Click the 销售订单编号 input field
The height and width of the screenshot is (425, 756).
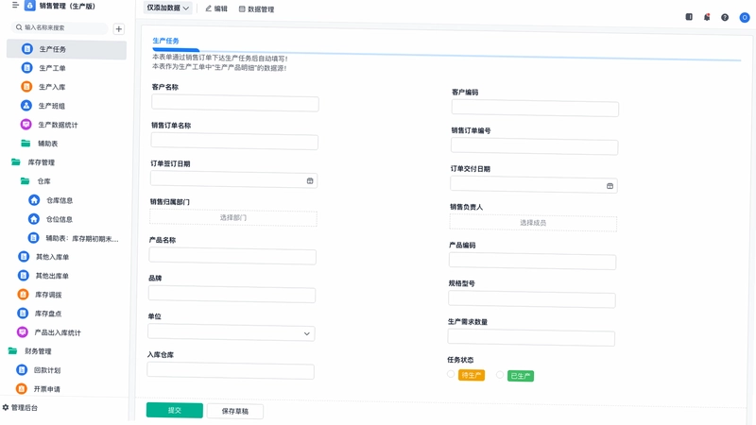[x=534, y=146]
